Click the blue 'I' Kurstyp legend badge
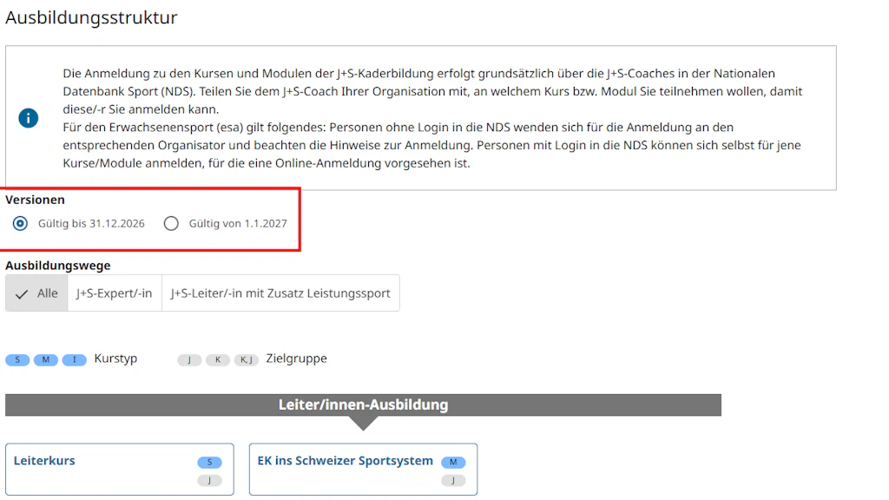This screenshot has height=500, width=889. pyautogui.click(x=75, y=360)
